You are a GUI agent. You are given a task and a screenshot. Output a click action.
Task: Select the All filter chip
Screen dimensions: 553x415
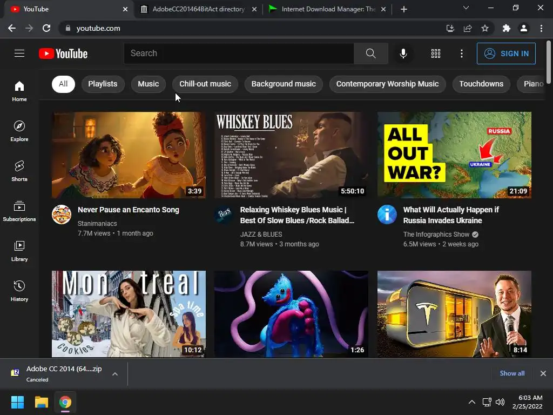[63, 84]
